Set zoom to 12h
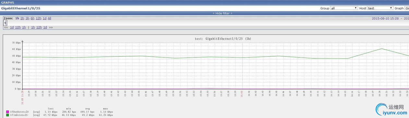This screenshot has height=118, width=409. [39, 18]
